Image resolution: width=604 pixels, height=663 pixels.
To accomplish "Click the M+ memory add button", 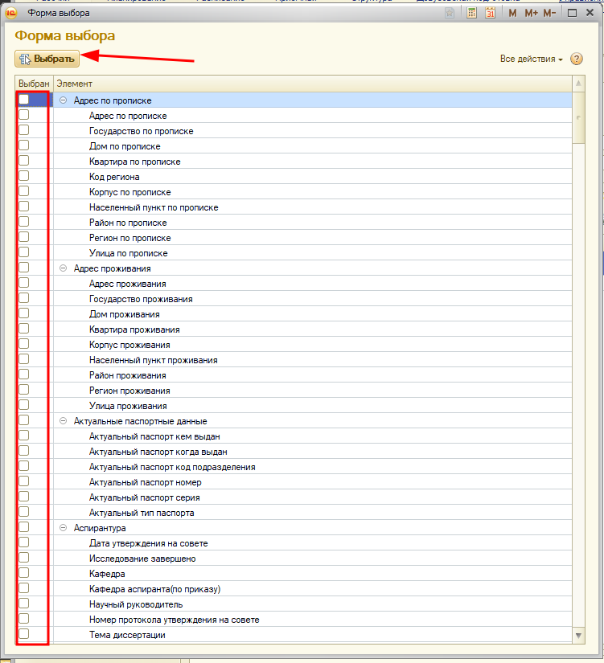I will 531,14.
